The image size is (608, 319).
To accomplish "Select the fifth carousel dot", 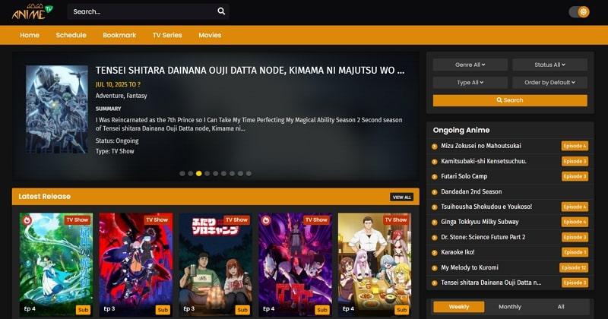I will [216, 174].
